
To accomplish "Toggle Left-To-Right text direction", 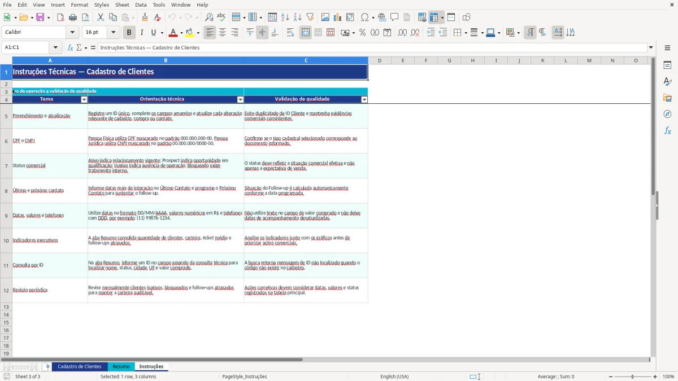I will (x=530, y=33).
